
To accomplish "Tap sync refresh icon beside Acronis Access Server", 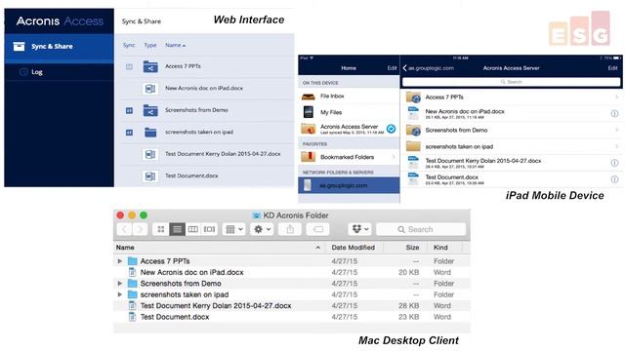I will pos(391,129).
